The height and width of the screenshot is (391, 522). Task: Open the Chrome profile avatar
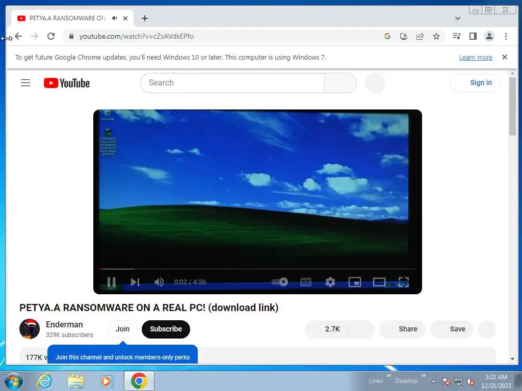tap(489, 36)
